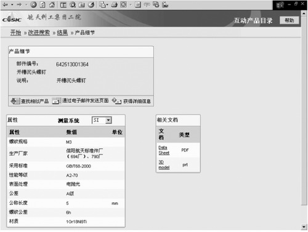Go to 开始 breadcrumb link
The width and height of the screenshot is (308, 232).
click(x=16, y=33)
